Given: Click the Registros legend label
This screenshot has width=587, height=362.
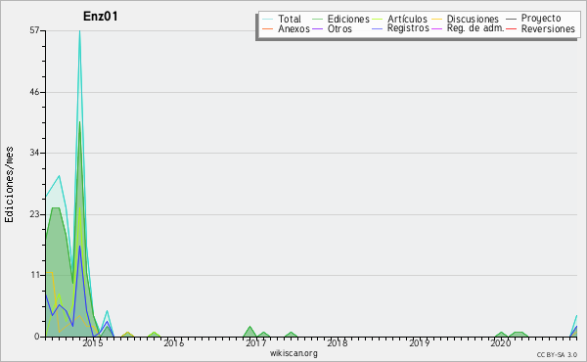Looking at the screenshot, I should (408, 28).
